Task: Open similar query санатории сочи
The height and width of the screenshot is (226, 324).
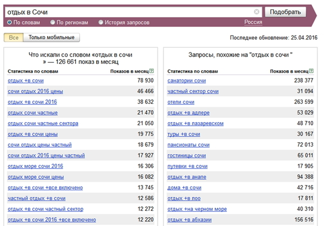Action: click(x=187, y=81)
